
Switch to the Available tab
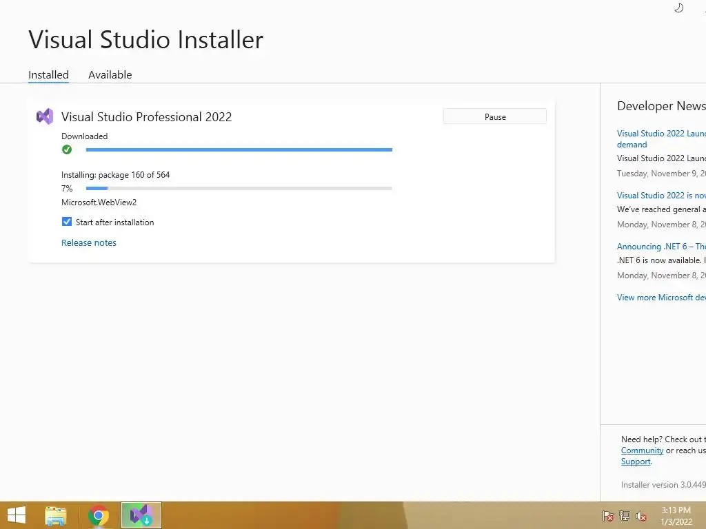click(x=110, y=74)
